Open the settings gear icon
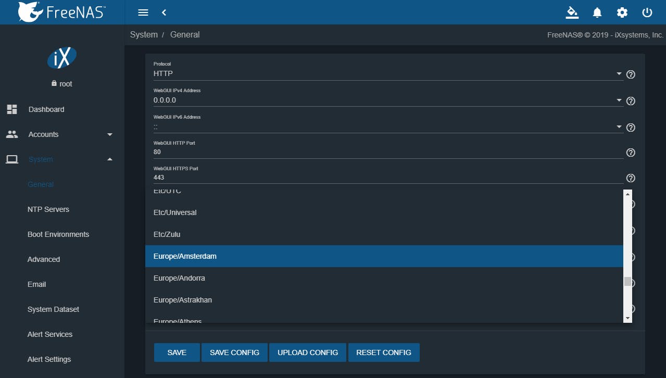 622,12
